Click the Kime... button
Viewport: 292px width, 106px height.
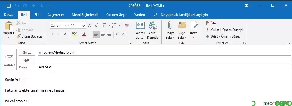pos(27,53)
